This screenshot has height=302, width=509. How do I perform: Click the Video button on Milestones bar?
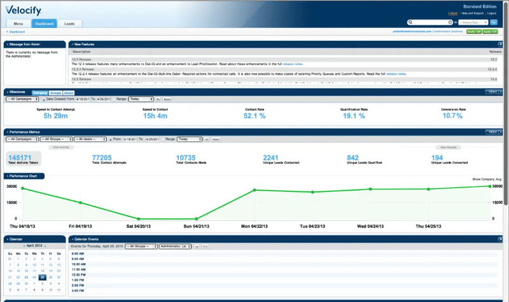[x=492, y=92]
